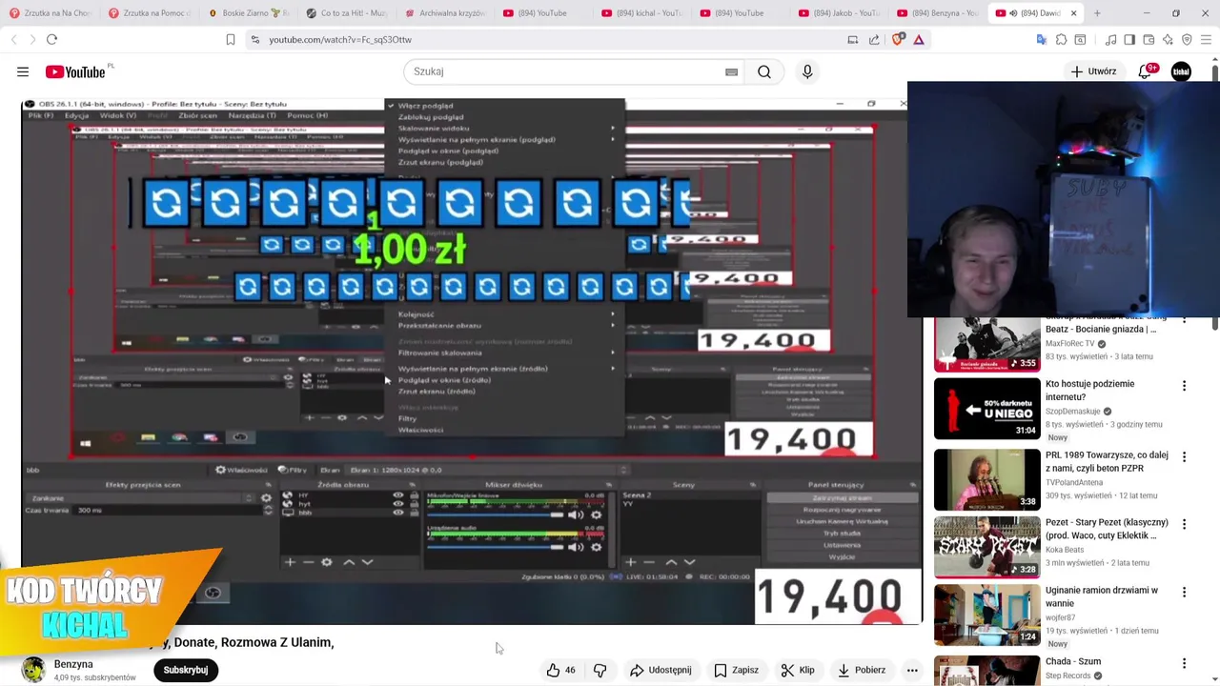
Task: Save the video with Zapisz
Action: coord(736,670)
